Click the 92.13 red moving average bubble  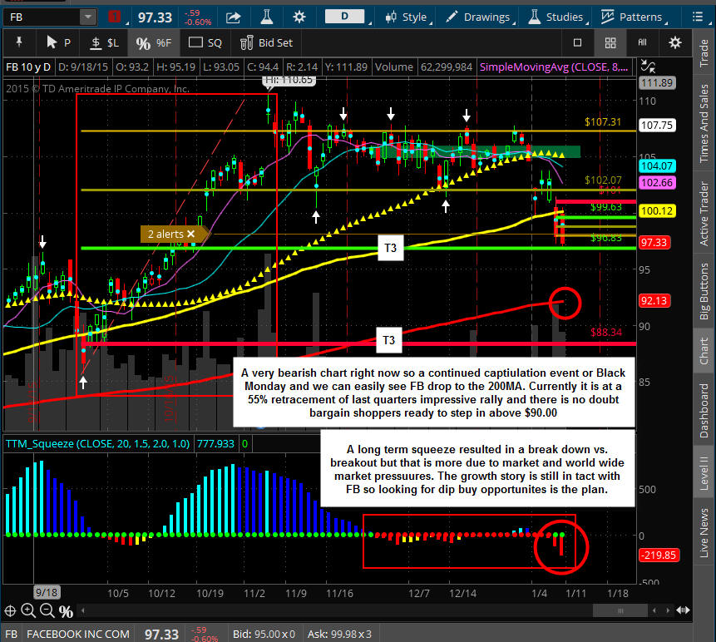point(654,301)
